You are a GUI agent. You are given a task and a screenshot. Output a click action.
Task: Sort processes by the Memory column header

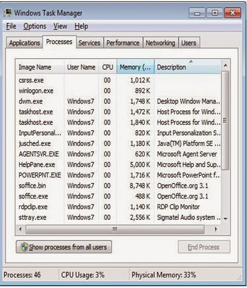click(135, 67)
